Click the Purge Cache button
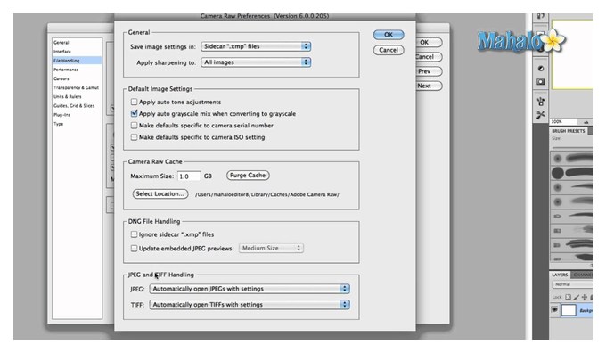 pyautogui.click(x=248, y=175)
